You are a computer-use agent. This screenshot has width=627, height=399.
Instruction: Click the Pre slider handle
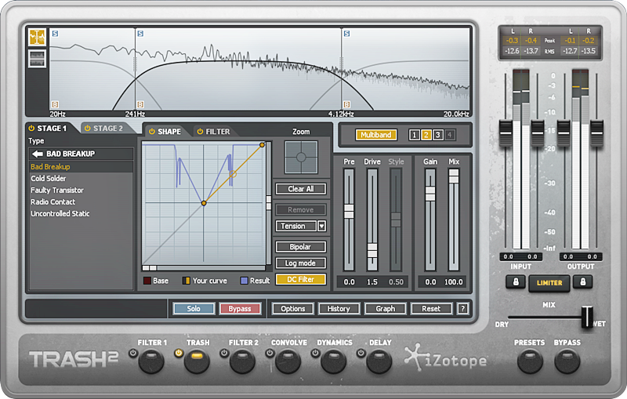349,211
